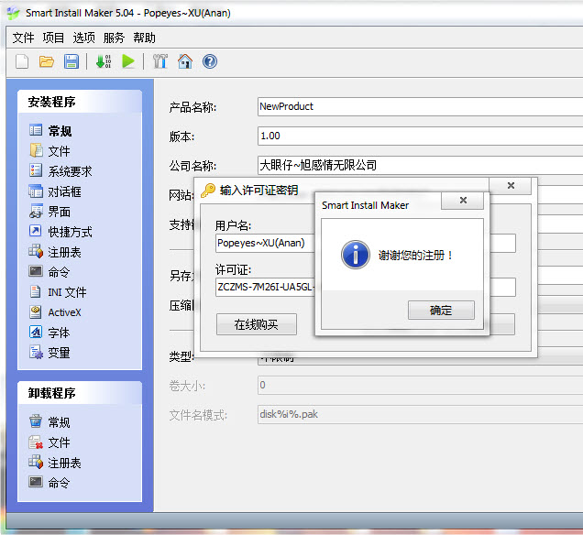Click the 用户名 input field
This screenshot has height=535, width=583.
pyautogui.click(x=265, y=243)
